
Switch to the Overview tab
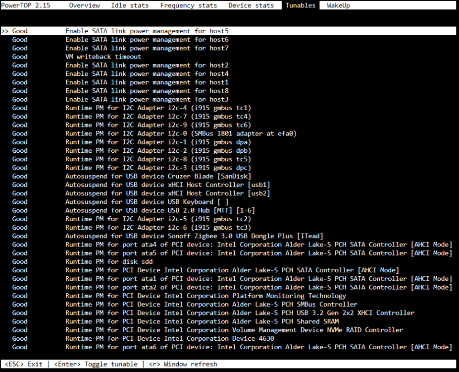click(x=84, y=5)
